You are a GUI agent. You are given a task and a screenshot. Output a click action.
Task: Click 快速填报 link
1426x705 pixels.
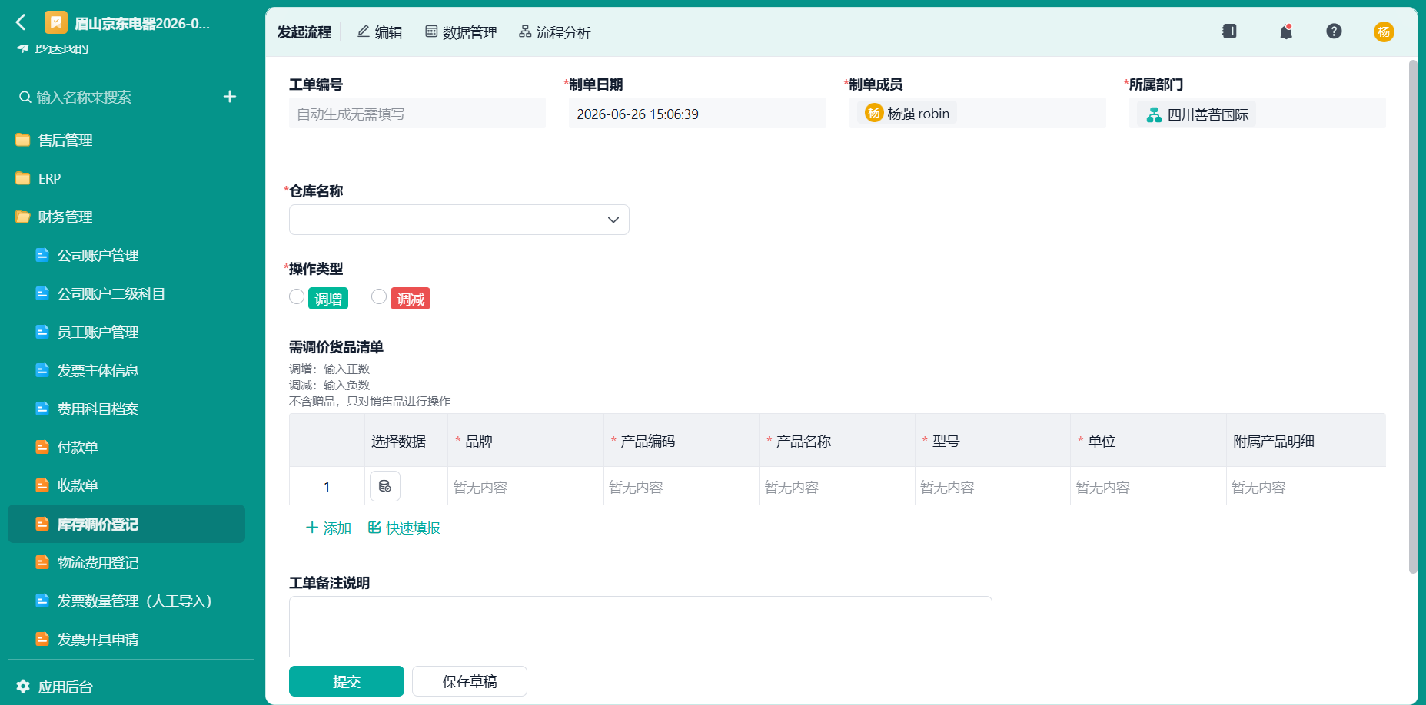pos(404,528)
